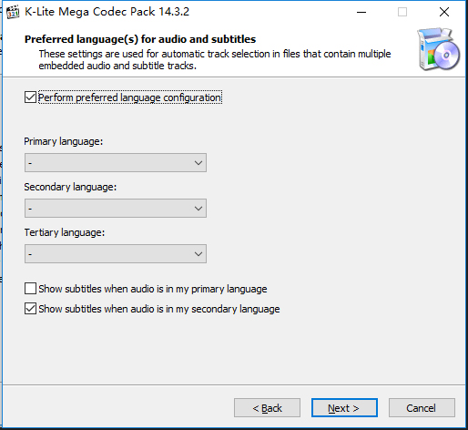Cancel the codec pack setup

(422, 408)
